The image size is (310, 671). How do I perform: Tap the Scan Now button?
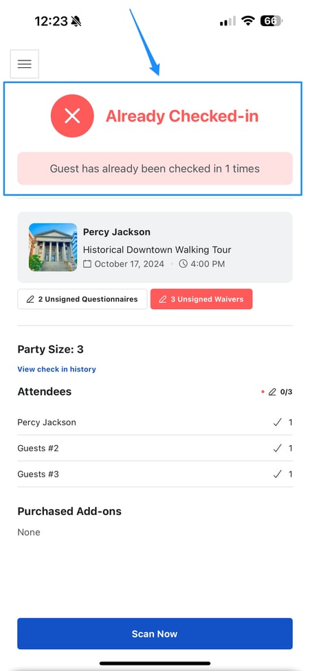[x=155, y=634]
